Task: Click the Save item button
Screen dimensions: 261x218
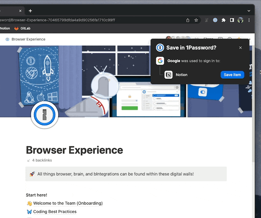Action: point(232,75)
